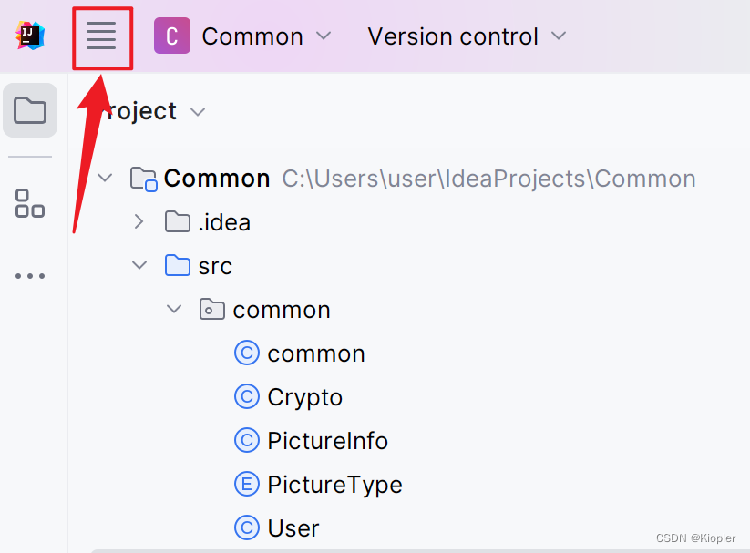750x553 pixels.
Task: Select the src folder item
Action: (x=214, y=266)
